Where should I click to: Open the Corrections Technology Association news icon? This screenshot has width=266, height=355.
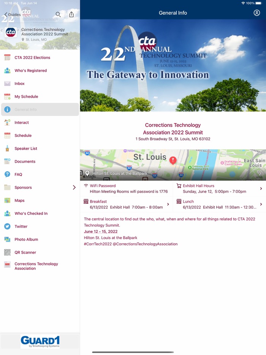click(x=7, y=265)
